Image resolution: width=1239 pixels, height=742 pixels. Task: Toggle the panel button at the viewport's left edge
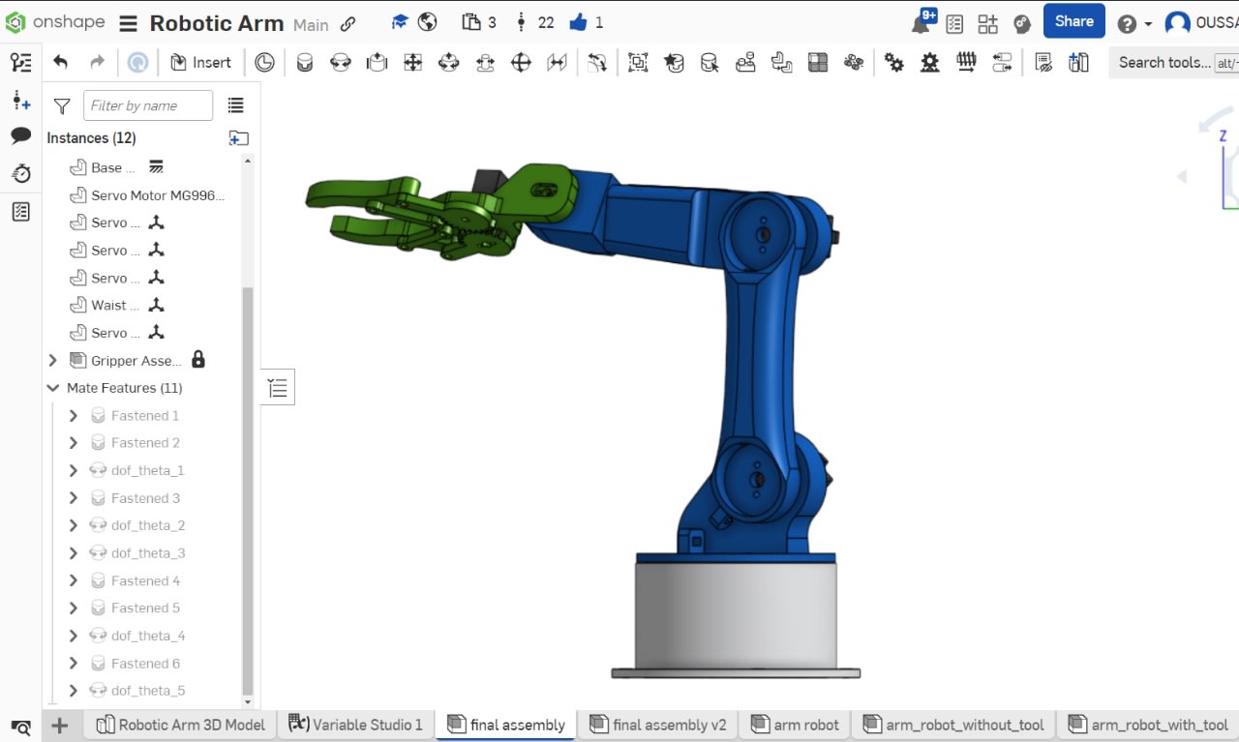point(278,388)
